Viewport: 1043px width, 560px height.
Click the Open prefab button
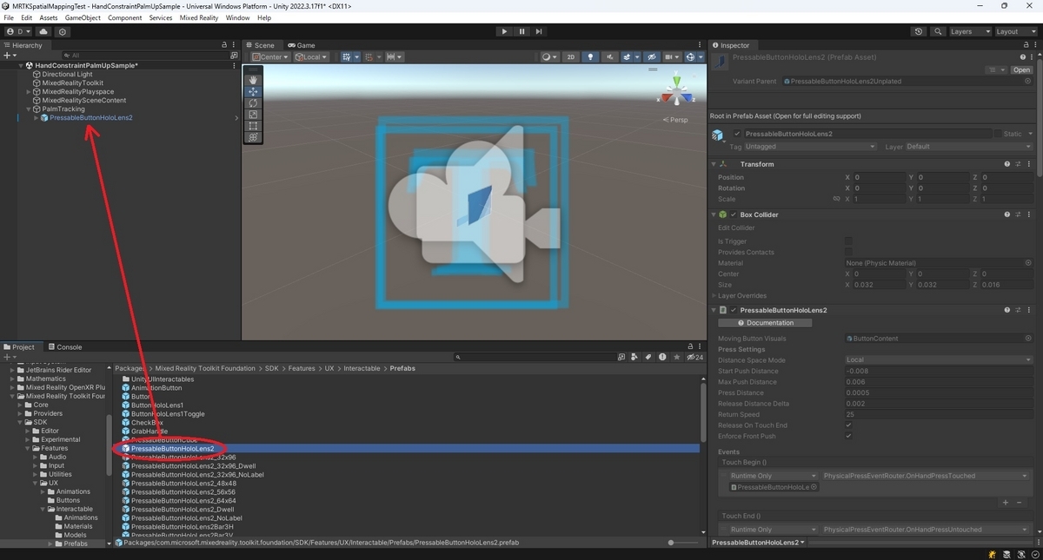[x=1021, y=70]
